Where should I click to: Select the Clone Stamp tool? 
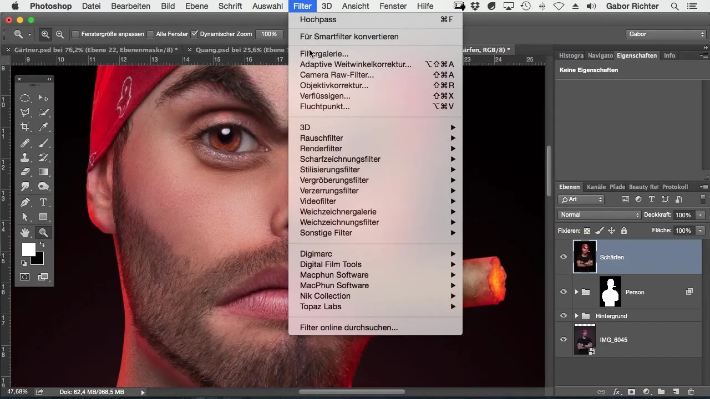point(25,157)
